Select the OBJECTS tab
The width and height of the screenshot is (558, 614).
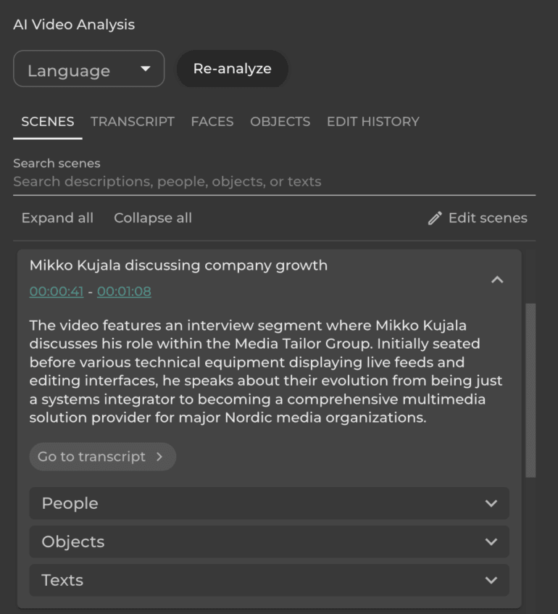pyautogui.click(x=280, y=121)
